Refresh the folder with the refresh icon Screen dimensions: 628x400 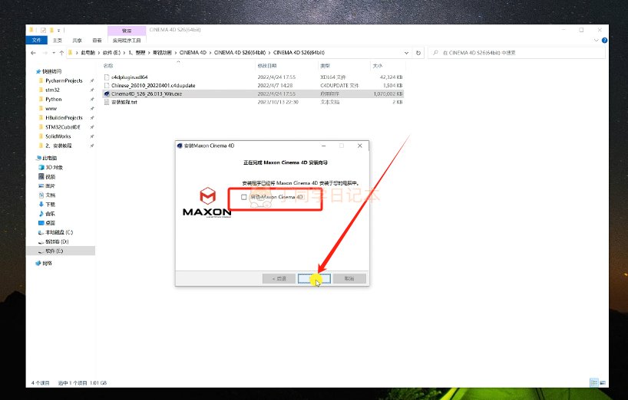tap(418, 53)
